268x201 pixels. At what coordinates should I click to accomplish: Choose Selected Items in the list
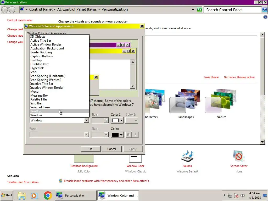click(x=59, y=107)
